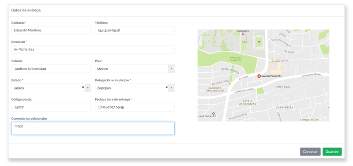Click the Comentarios adicionales label
Image resolution: width=353 pixels, height=166 pixels.
point(29,118)
